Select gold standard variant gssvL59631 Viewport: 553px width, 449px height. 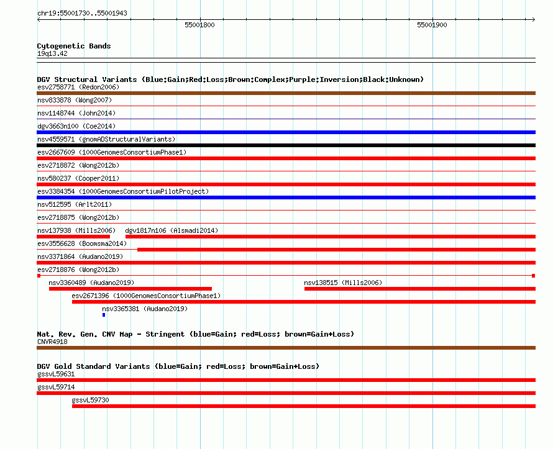56,374
